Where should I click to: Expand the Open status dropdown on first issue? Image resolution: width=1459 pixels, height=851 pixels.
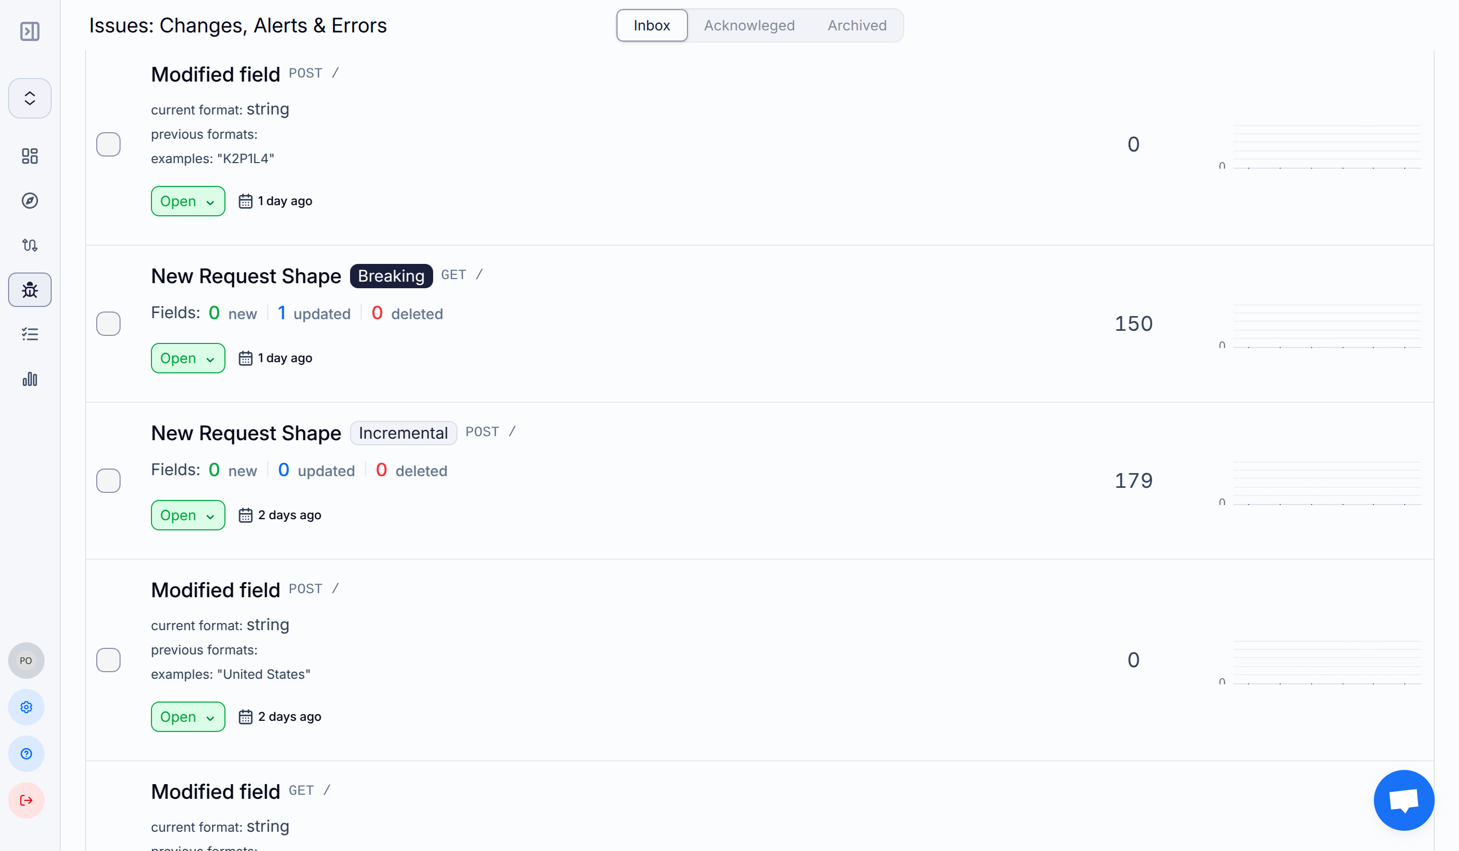187,201
